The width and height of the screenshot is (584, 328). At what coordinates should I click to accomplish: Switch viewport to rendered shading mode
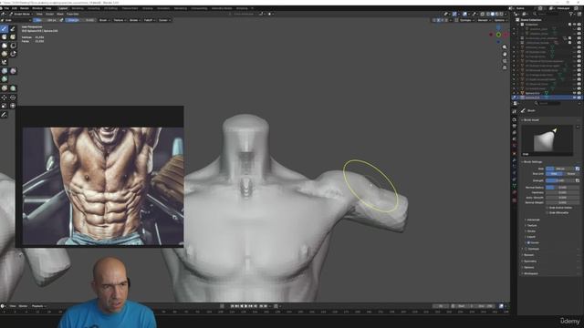(501, 15)
